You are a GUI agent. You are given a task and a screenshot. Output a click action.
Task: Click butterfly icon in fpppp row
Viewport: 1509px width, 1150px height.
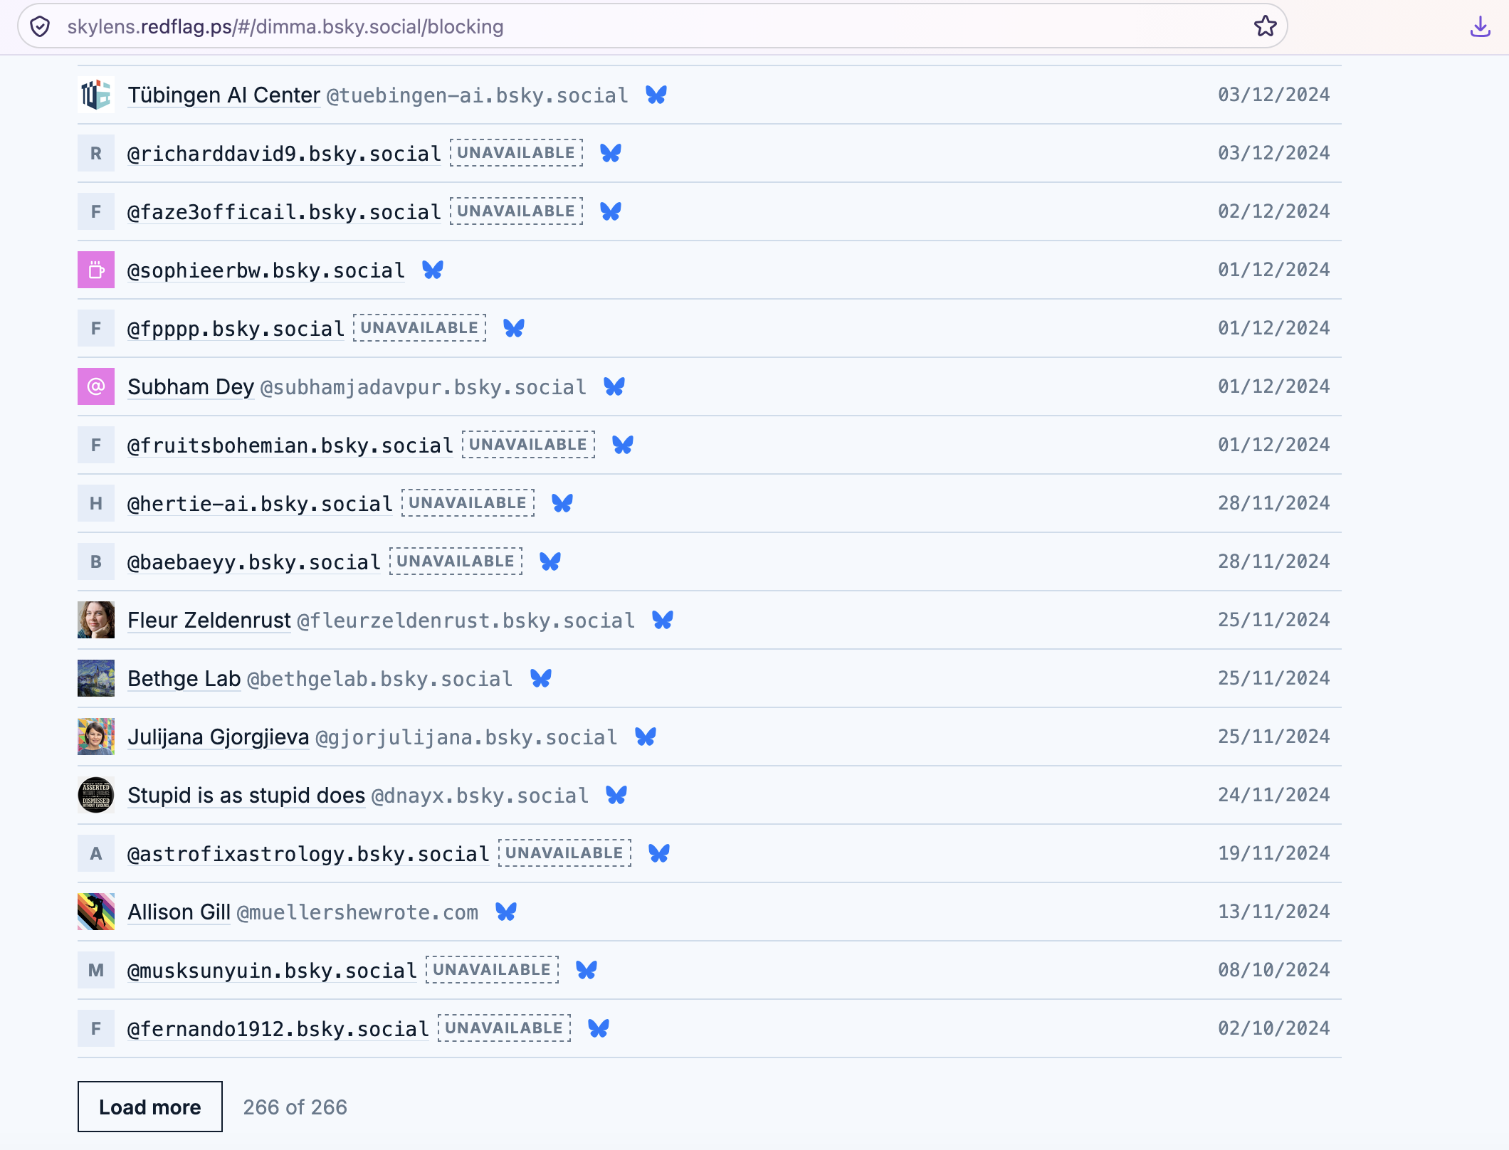(x=514, y=328)
